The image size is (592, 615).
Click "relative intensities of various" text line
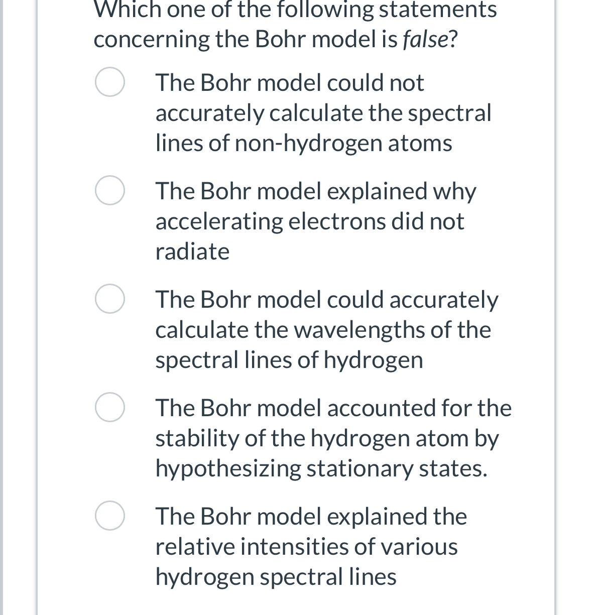tap(306, 547)
